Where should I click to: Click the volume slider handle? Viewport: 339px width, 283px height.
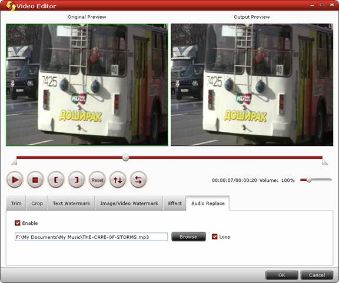(x=309, y=179)
